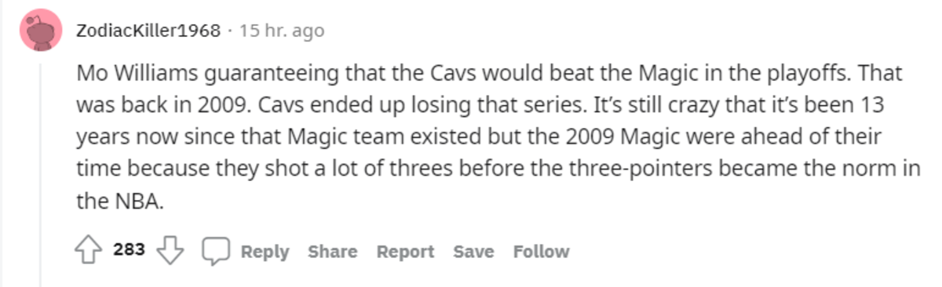Click the 283 vote score
The image size is (942, 287).
click(129, 250)
